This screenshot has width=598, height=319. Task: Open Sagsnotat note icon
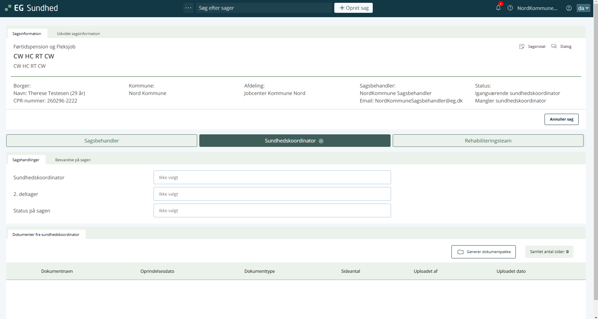tap(522, 47)
